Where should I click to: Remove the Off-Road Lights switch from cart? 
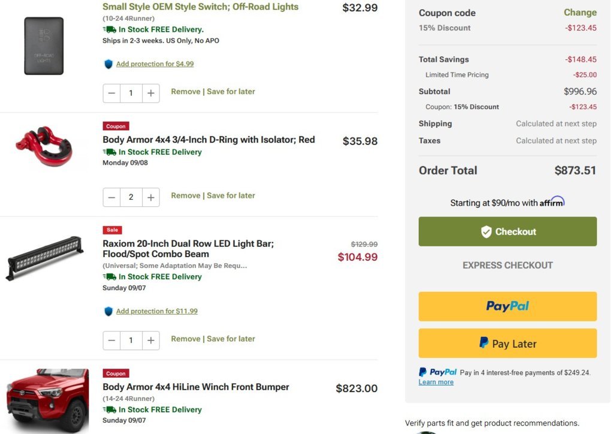pyautogui.click(x=185, y=92)
